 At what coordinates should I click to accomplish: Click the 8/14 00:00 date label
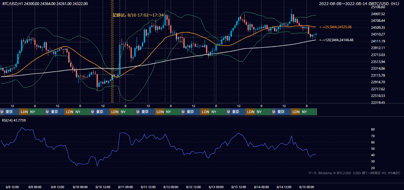261,187
